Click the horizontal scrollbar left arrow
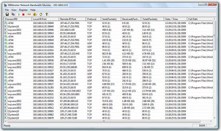Screen dimensions: 221x131 coord(6,121)
